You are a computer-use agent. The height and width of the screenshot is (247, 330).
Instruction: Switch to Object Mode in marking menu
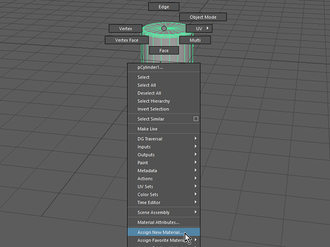pos(203,17)
